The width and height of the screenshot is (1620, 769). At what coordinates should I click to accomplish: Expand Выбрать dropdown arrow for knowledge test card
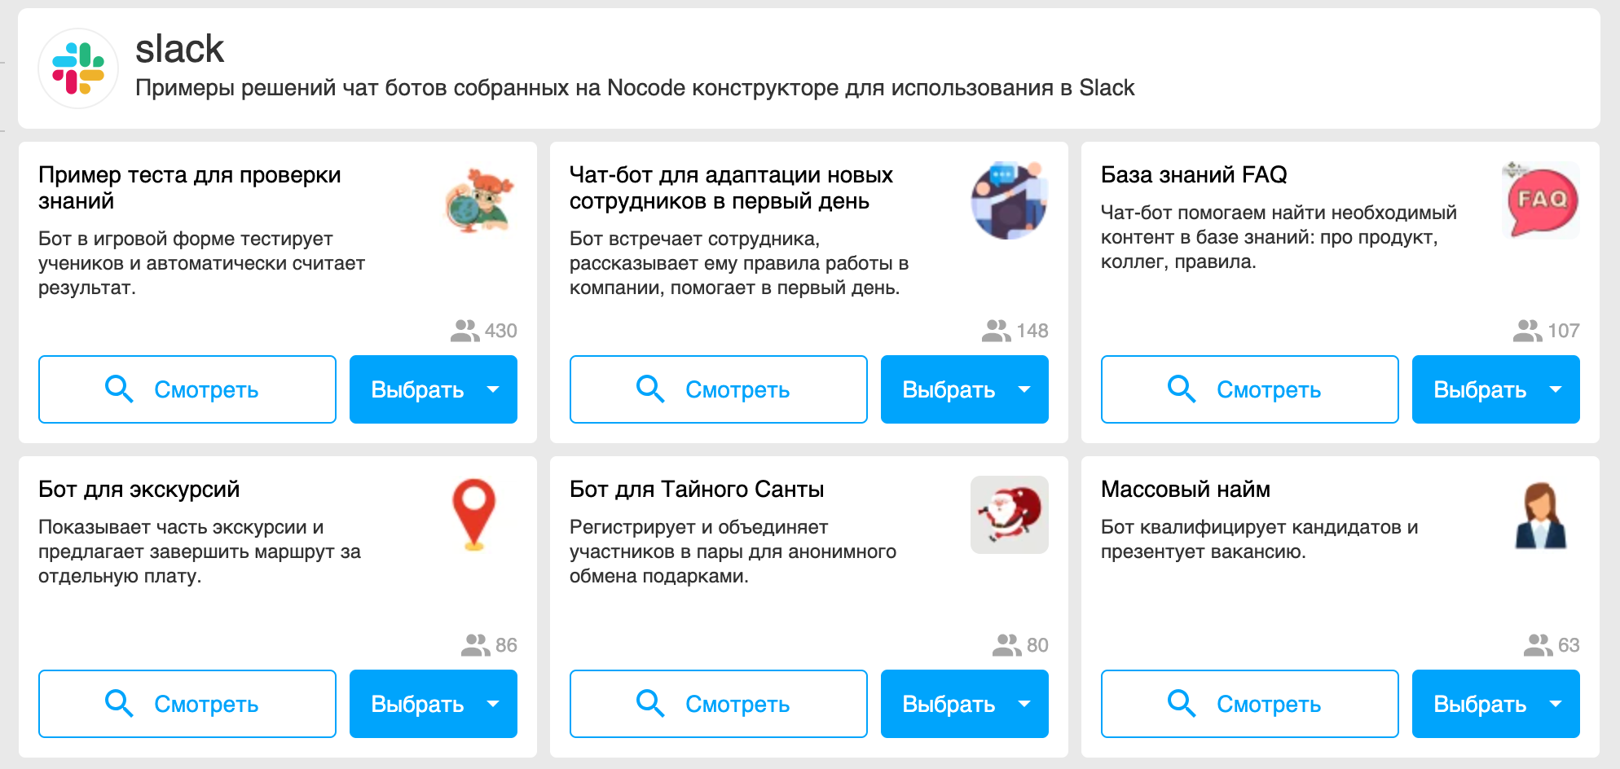point(493,389)
